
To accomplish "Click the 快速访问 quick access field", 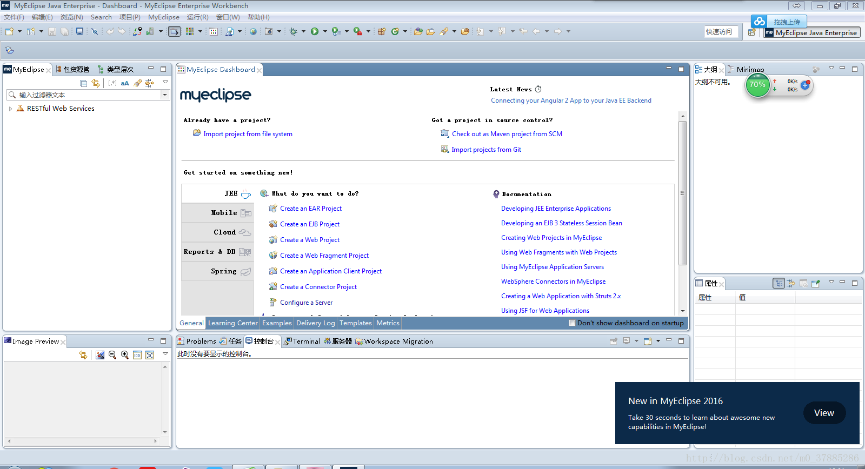I will pos(720,32).
